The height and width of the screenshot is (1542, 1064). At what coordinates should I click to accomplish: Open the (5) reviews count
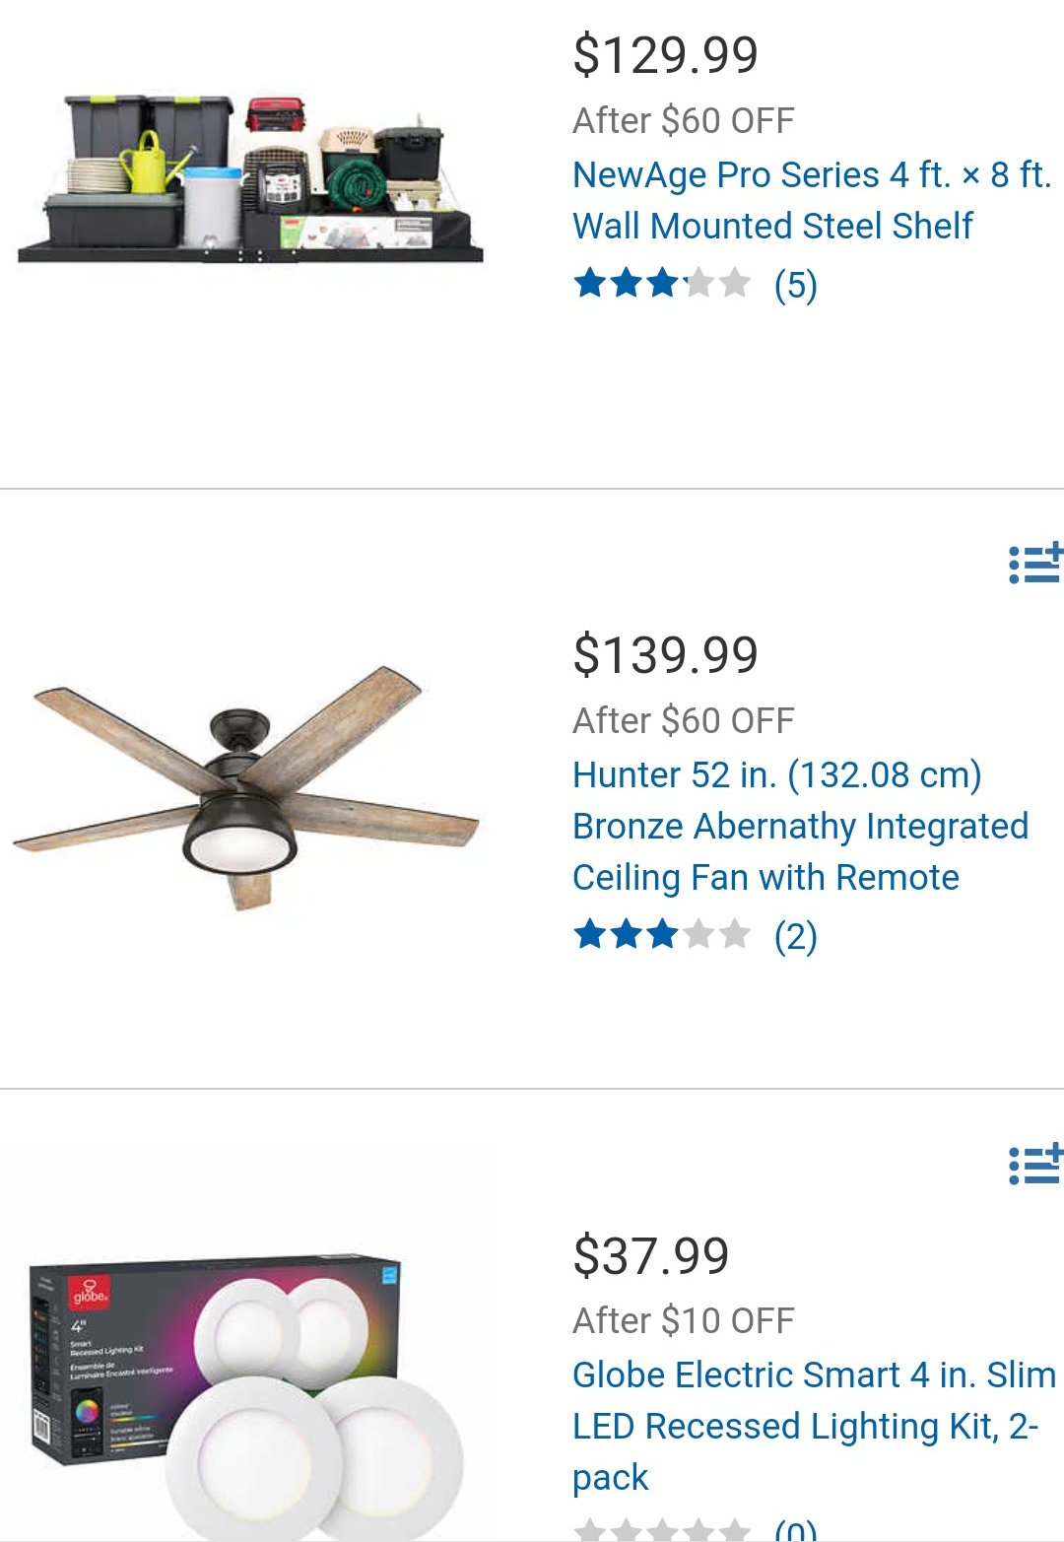pyautogui.click(x=796, y=285)
